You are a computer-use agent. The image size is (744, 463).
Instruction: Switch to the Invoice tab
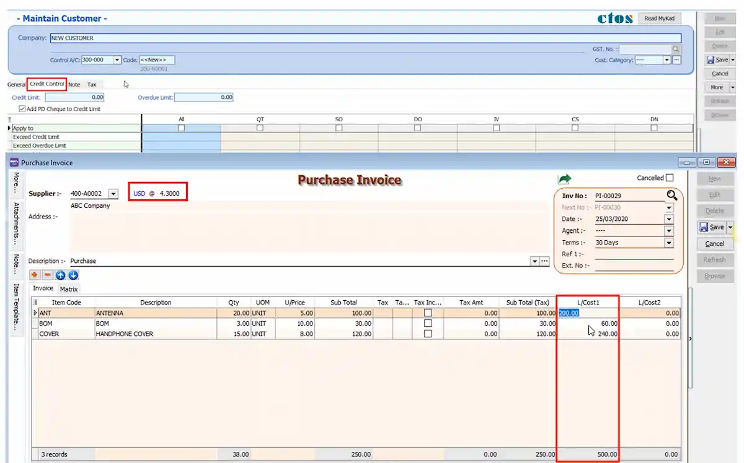pyautogui.click(x=43, y=288)
